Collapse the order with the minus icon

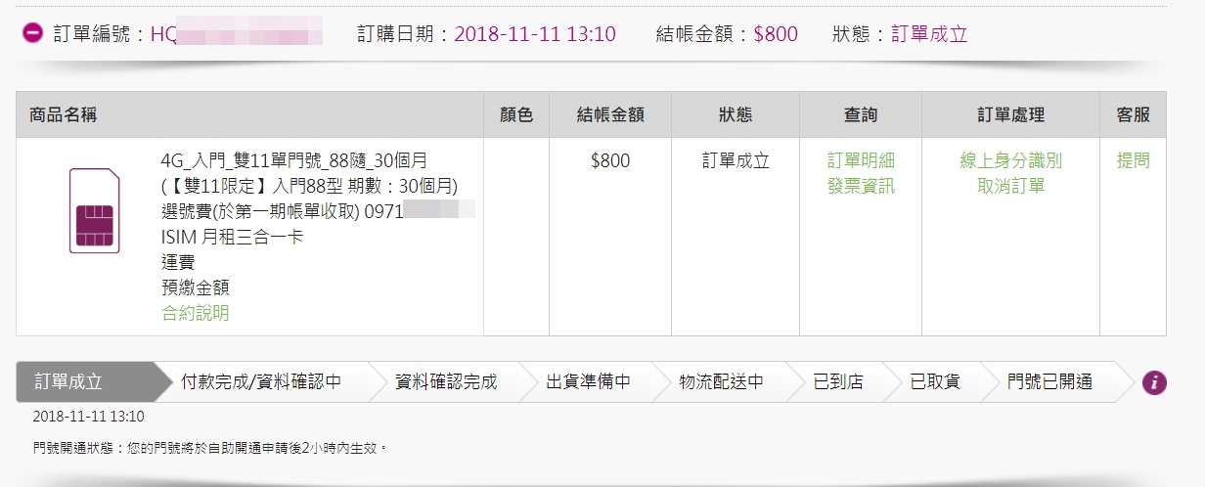click(32, 34)
